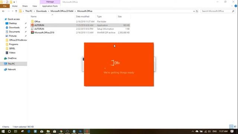The image size is (238, 134).
Task: Open Explorer help question mark icon
Action: (x=236, y=6)
